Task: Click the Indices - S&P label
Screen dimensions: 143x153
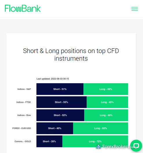Action: tap(24, 89)
